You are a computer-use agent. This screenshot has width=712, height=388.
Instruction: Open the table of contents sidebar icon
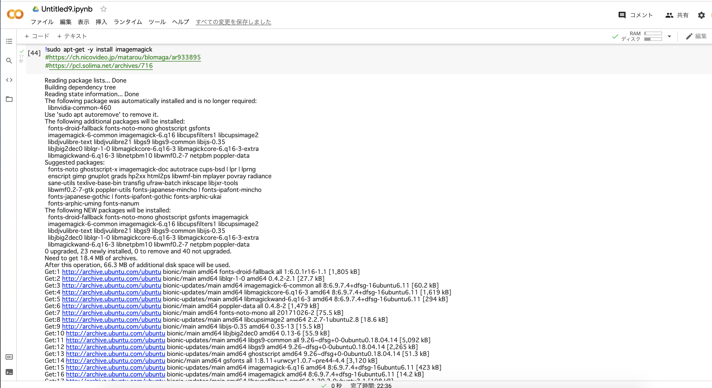click(9, 42)
